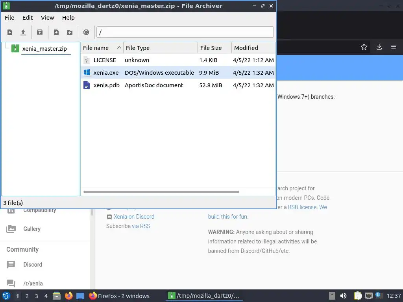Open the Gallery sidebar link
The width and height of the screenshot is (403, 302).
32,228
